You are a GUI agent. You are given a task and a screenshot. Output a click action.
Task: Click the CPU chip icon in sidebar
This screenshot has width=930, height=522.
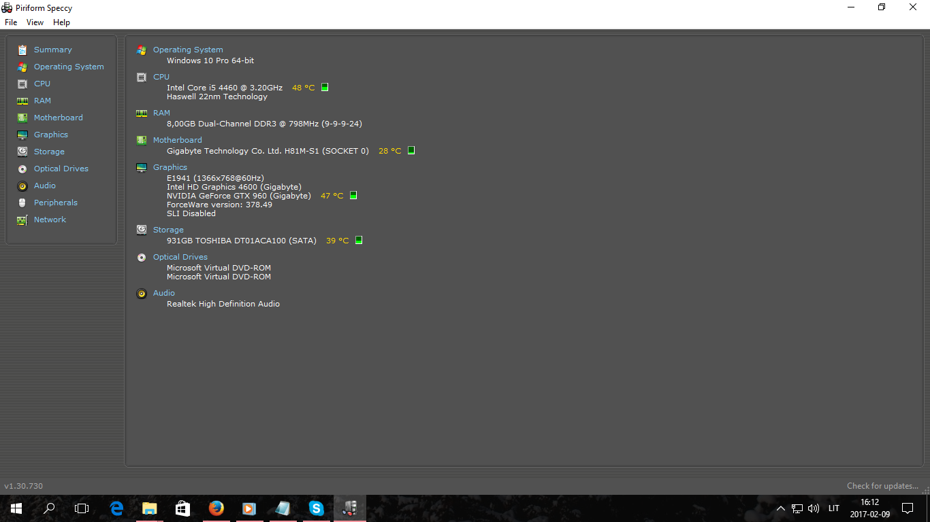coord(22,84)
